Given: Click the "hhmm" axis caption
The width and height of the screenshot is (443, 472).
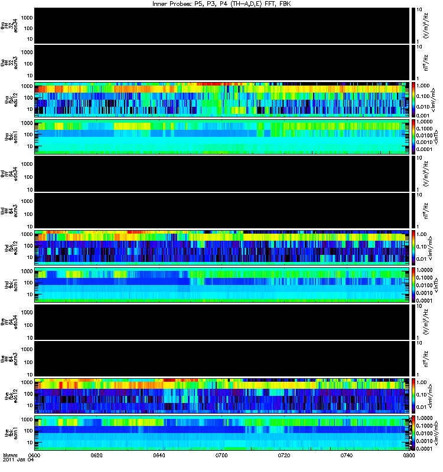Looking at the screenshot, I should click(x=10, y=455).
